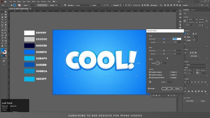Click align center paragraph icon

188,82
